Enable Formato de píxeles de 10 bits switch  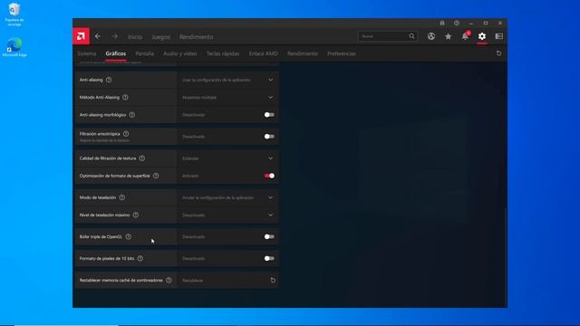(x=269, y=258)
